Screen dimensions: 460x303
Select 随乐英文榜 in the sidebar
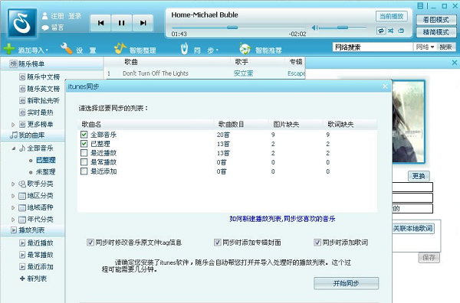44,89
